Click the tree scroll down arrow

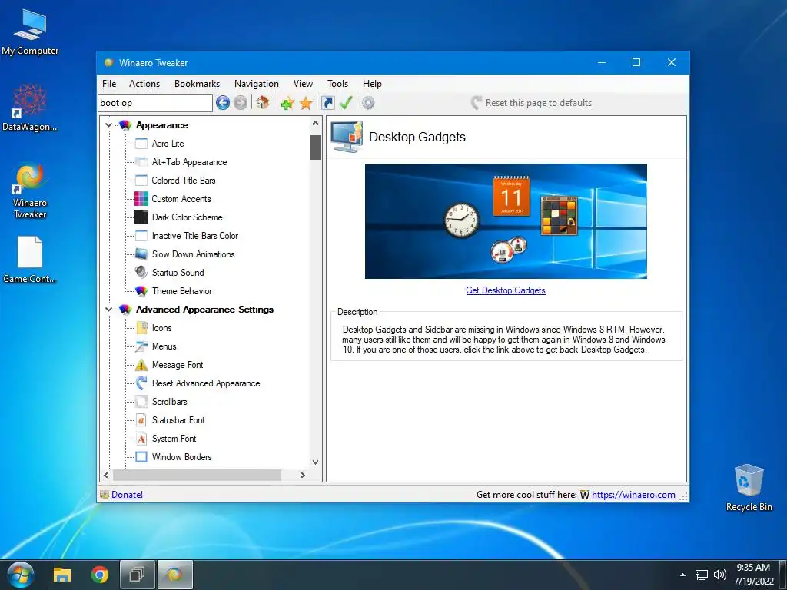[315, 462]
